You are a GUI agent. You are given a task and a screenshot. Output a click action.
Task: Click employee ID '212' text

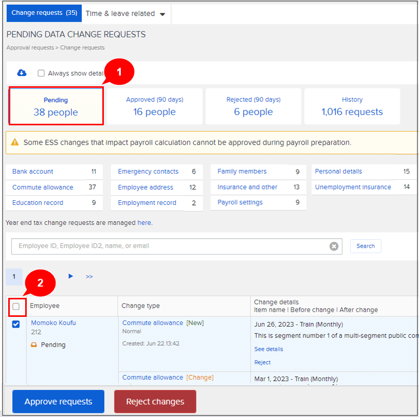[36, 332]
